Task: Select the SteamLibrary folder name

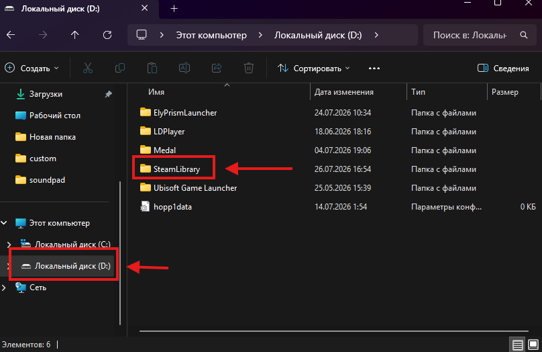Action: point(176,169)
